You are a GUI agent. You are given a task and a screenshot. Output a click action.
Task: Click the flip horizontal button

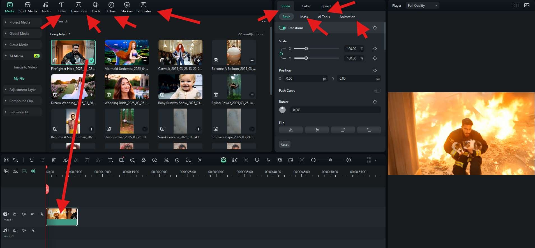291,130
